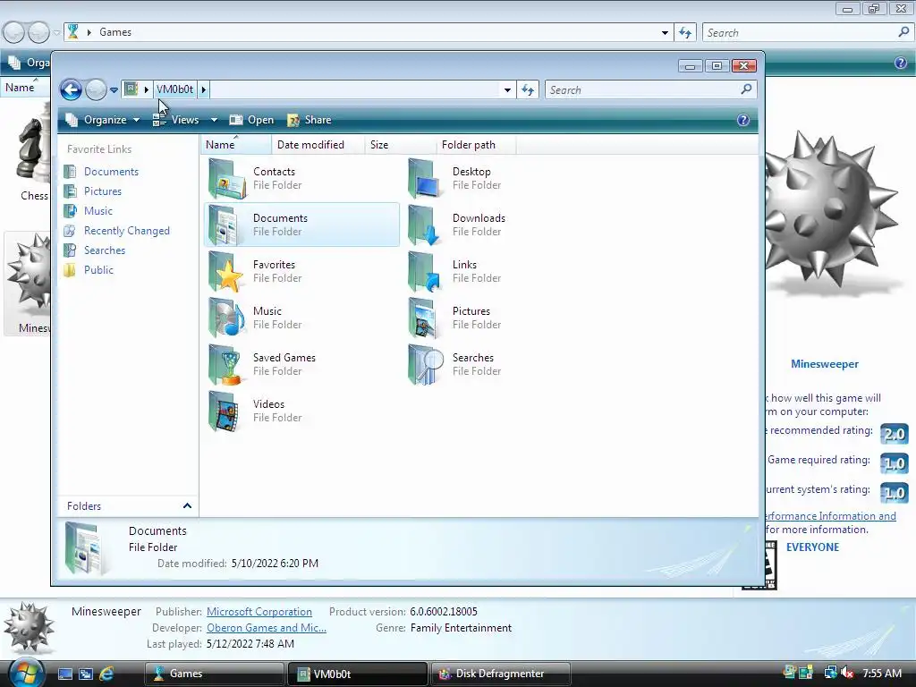This screenshot has height=687, width=916.
Task: Click Documents icon in Favorite Links
Action: coord(70,172)
